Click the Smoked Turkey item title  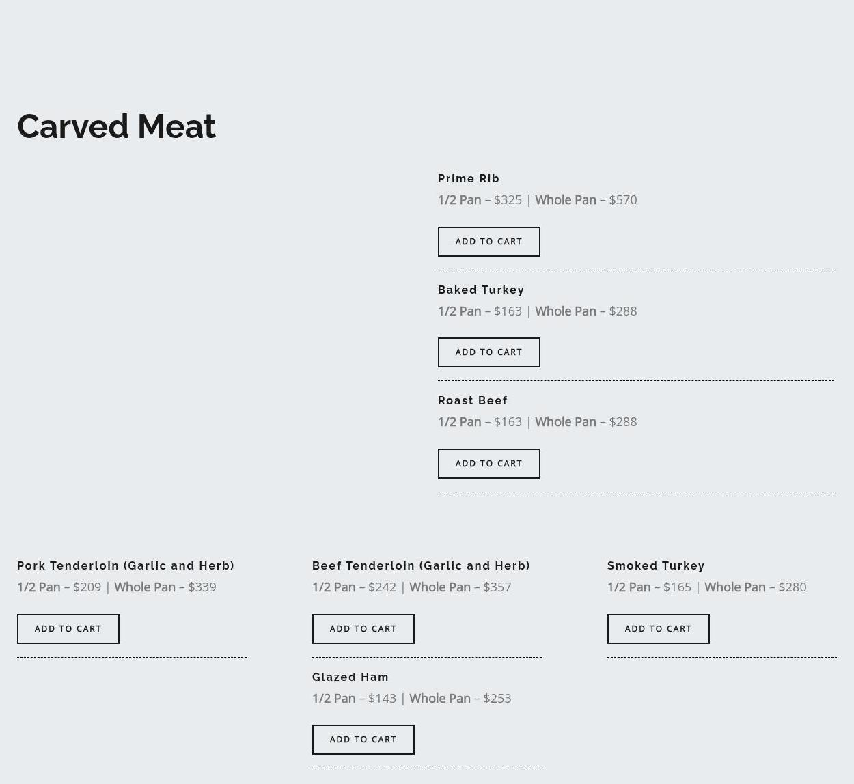click(655, 566)
